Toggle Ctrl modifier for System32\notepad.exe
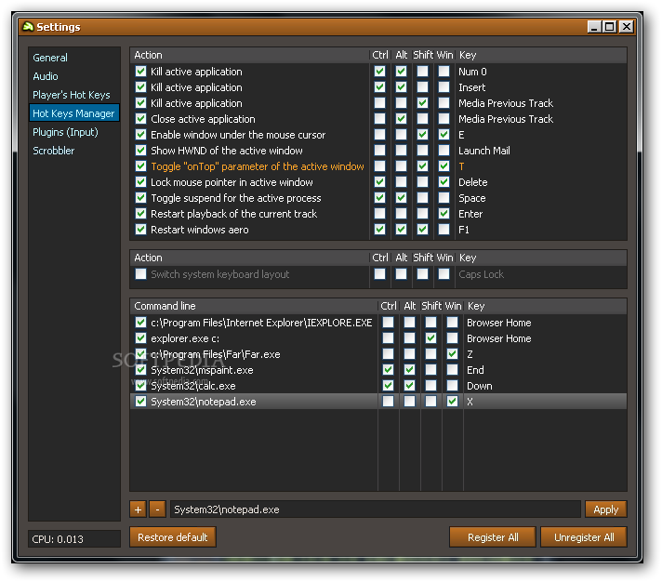Image resolution: width=662 pixels, height=582 pixels. 388,402
